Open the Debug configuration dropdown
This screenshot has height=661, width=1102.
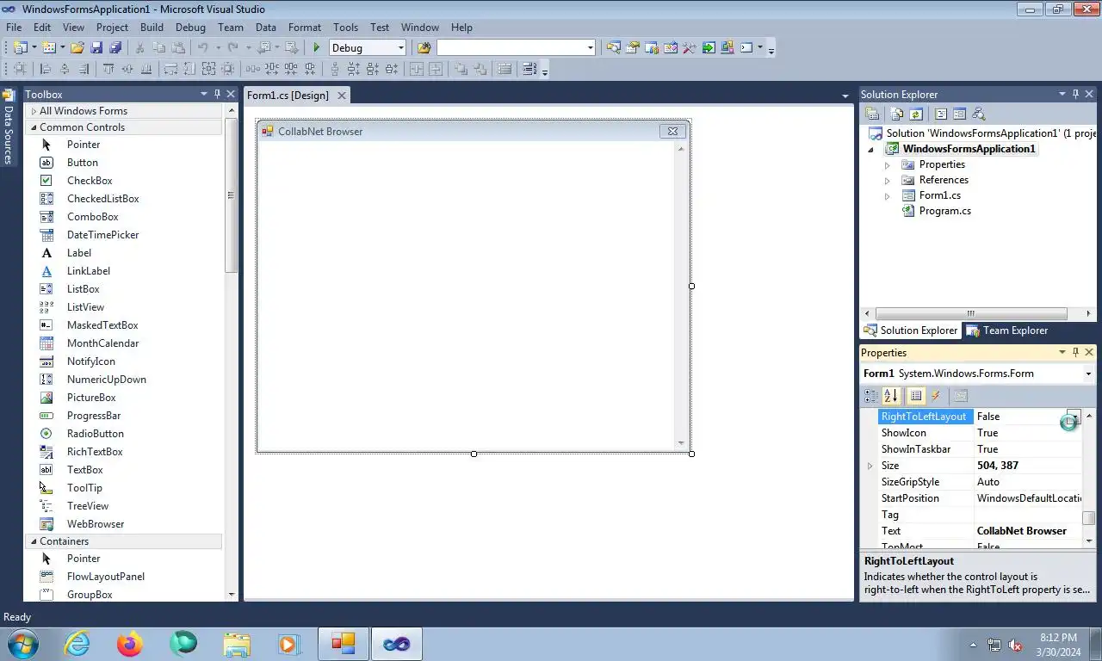pos(400,48)
